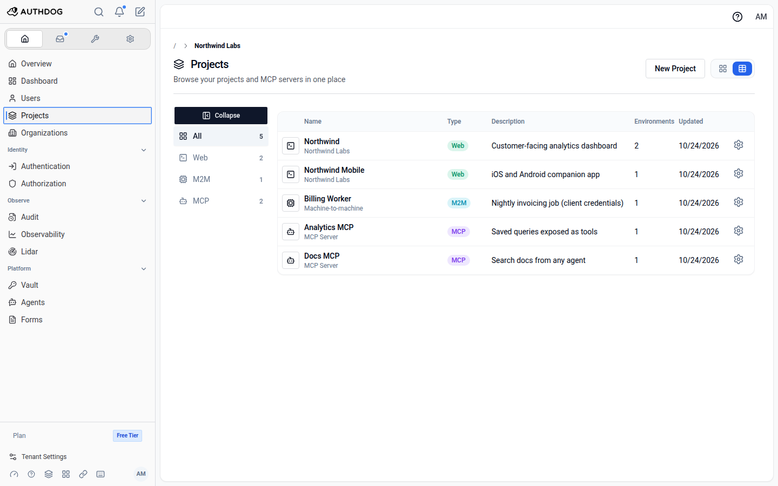Select the wrench tools tab icon

pyautogui.click(x=95, y=39)
